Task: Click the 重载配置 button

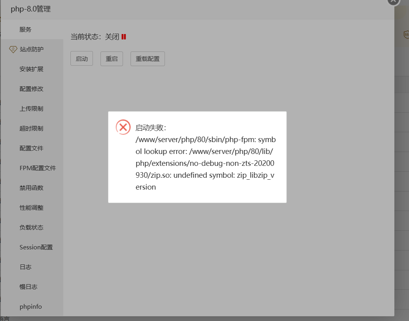Action: point(148,59)
